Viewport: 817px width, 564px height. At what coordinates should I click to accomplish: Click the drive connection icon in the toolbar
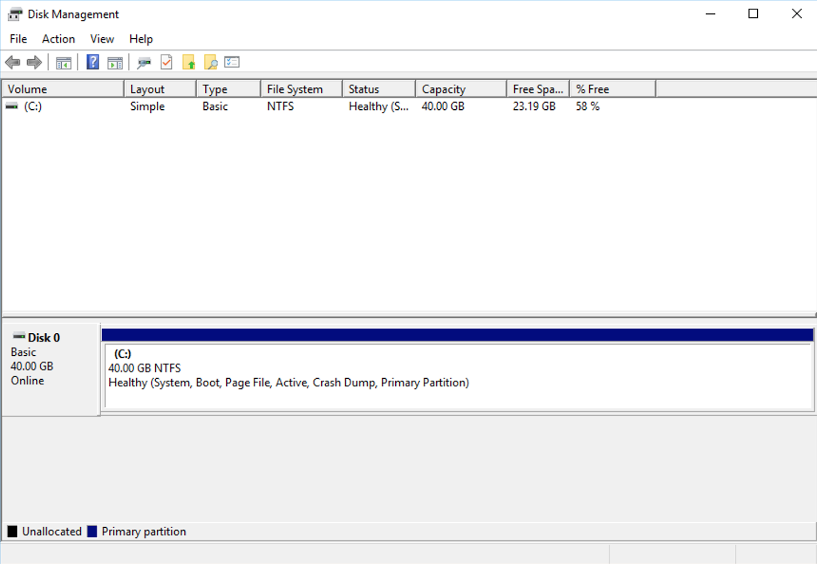point(144,63)
